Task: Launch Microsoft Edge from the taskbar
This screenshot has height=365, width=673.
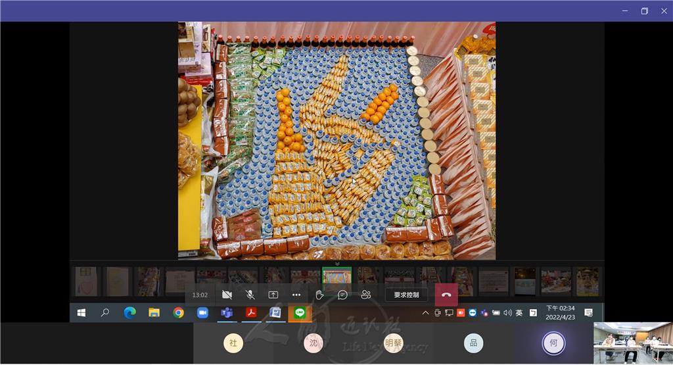Action: pos(129,313)
